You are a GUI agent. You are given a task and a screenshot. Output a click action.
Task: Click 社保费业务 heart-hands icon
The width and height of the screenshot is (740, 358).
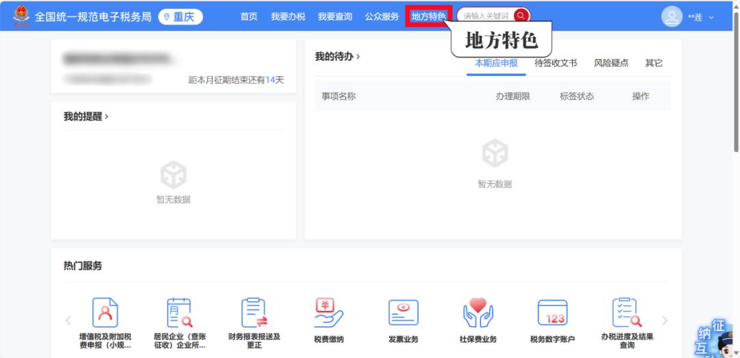click(478, 314)
